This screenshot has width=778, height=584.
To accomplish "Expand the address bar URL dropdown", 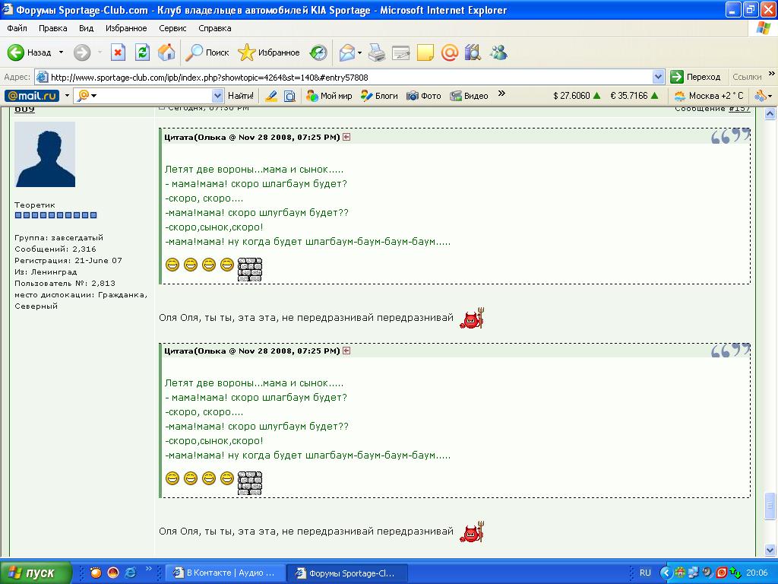I will 658,77.
